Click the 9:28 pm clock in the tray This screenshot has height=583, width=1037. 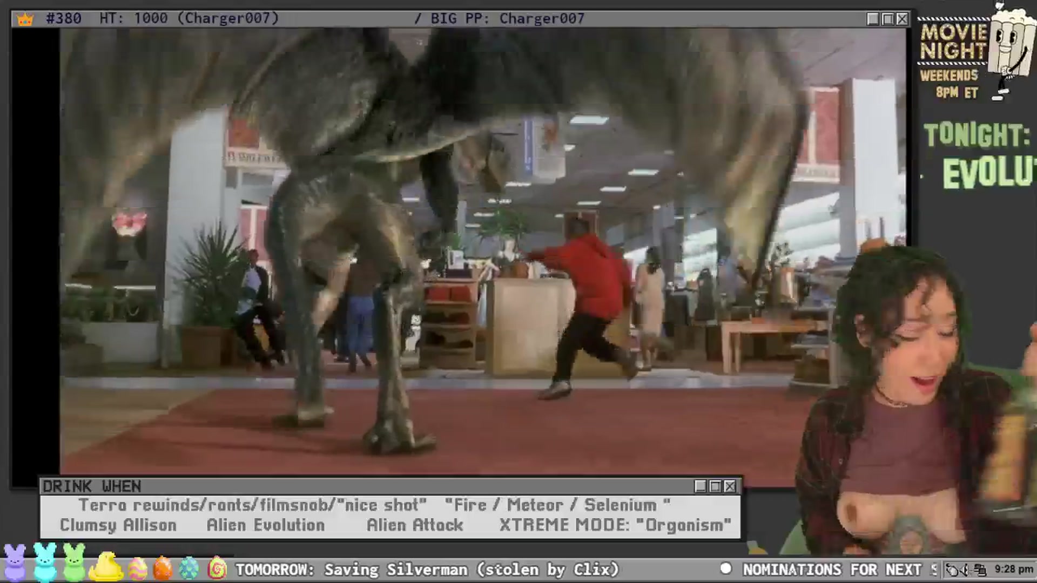pos(1014,569)
